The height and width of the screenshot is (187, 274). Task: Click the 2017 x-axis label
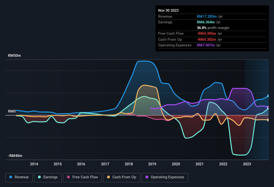(x=105, y=164)
